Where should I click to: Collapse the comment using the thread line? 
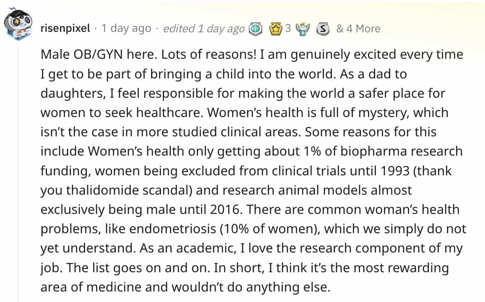pos(18,168)
